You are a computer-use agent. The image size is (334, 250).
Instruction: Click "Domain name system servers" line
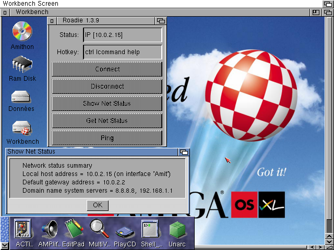[x=98, y=191]
